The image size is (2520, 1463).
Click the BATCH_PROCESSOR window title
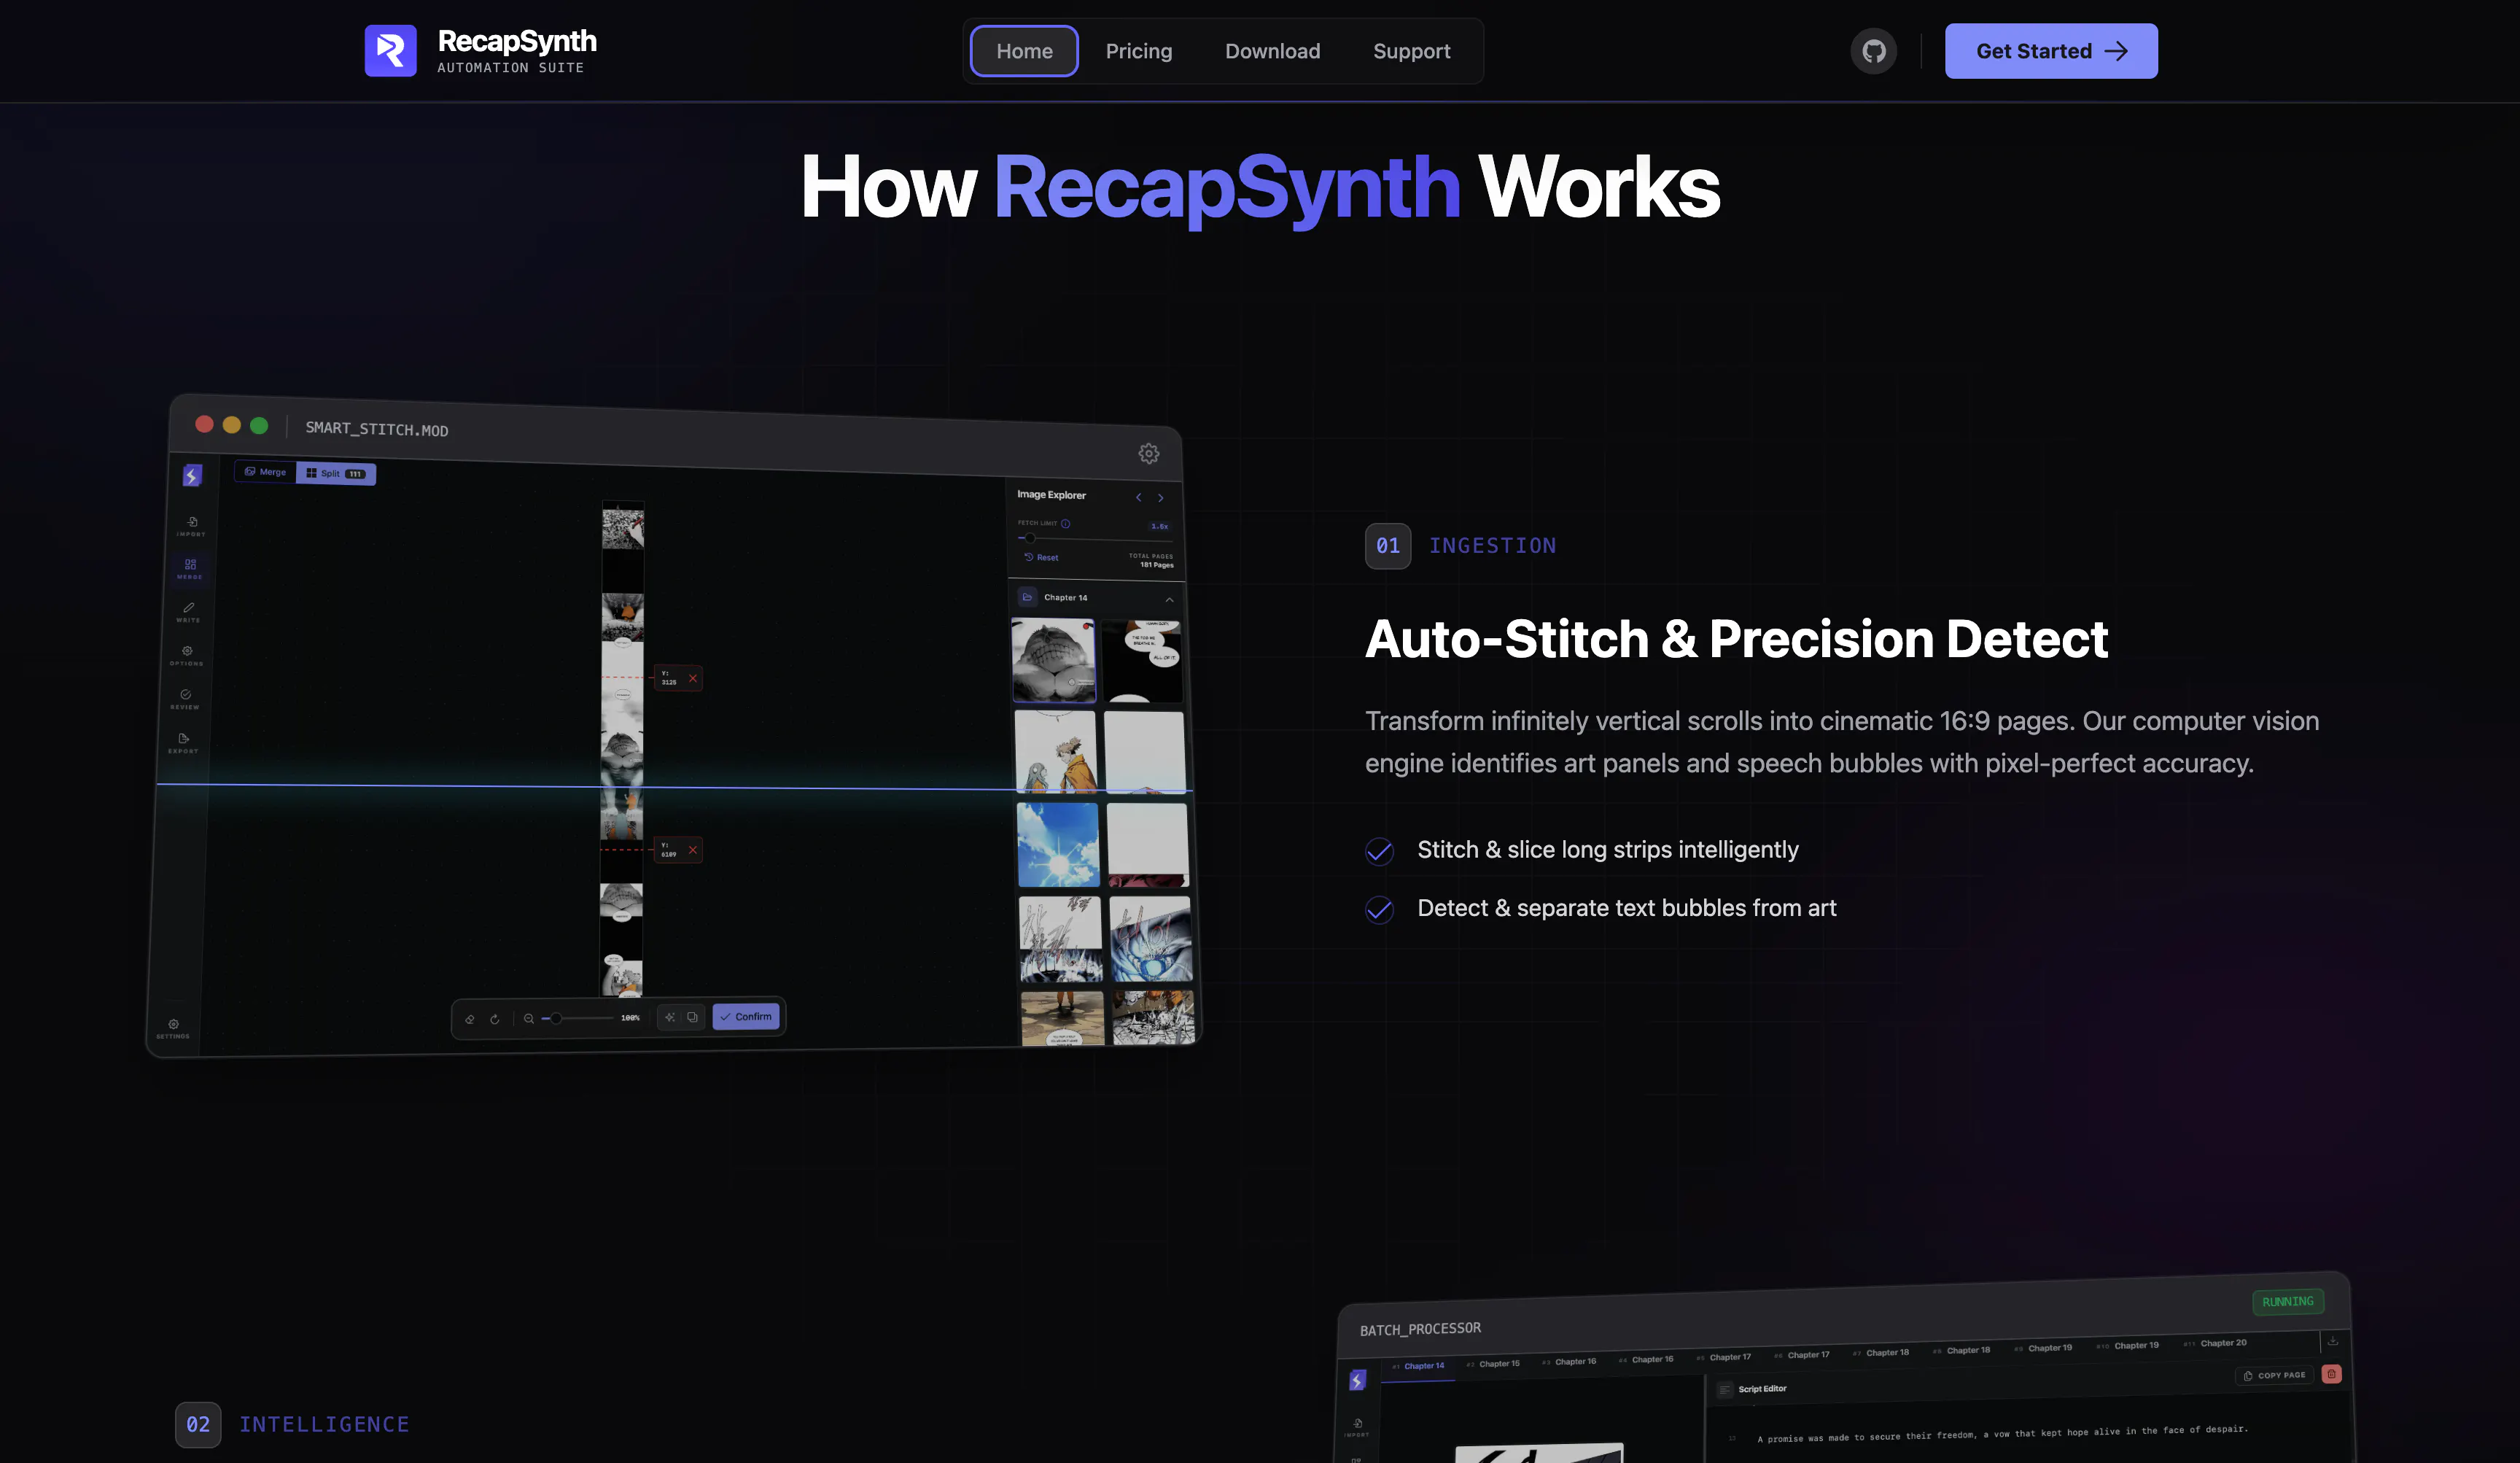coord(1420,1329)
